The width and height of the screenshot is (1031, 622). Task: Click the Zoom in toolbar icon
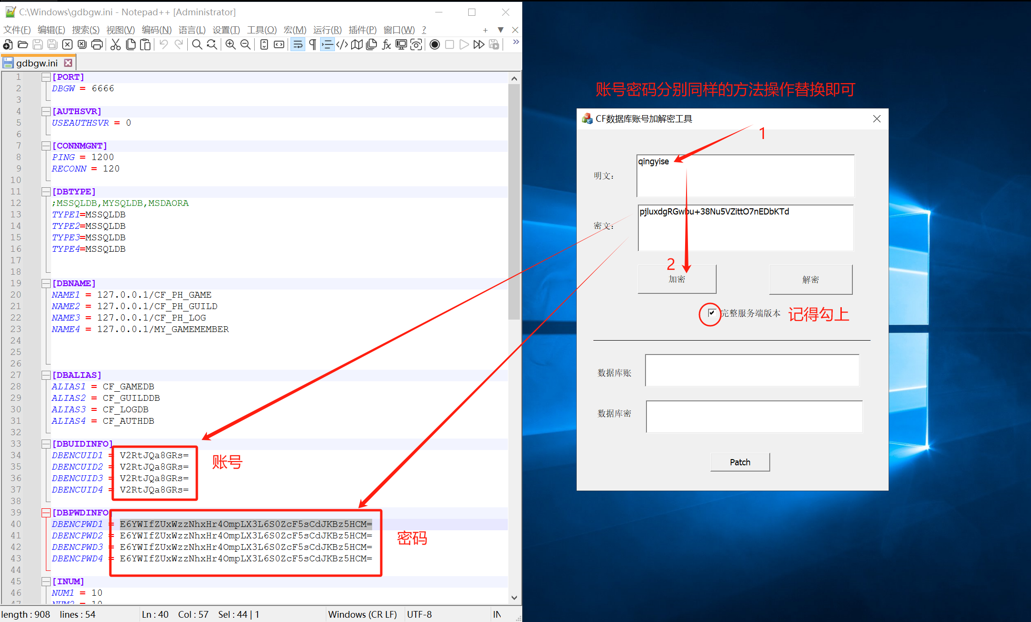[x=231, y=45]
